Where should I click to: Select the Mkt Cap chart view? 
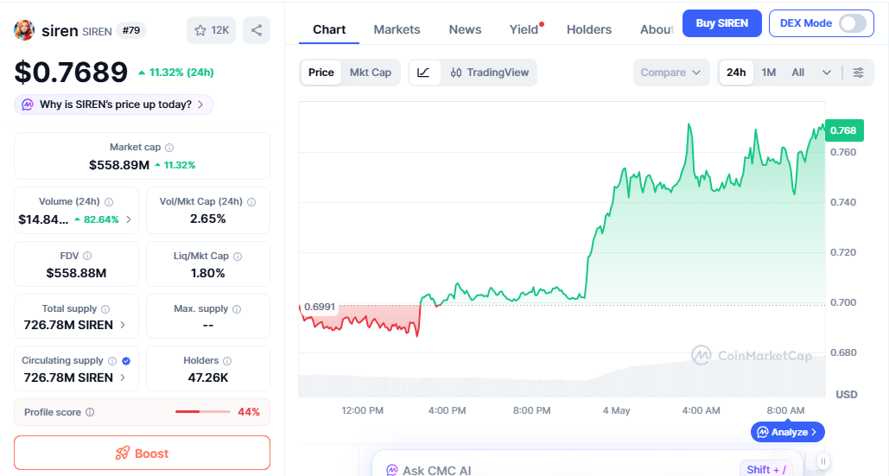coord(371,73)
